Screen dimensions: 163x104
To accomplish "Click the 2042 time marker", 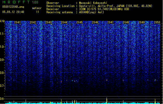I will tap(33, 22).
